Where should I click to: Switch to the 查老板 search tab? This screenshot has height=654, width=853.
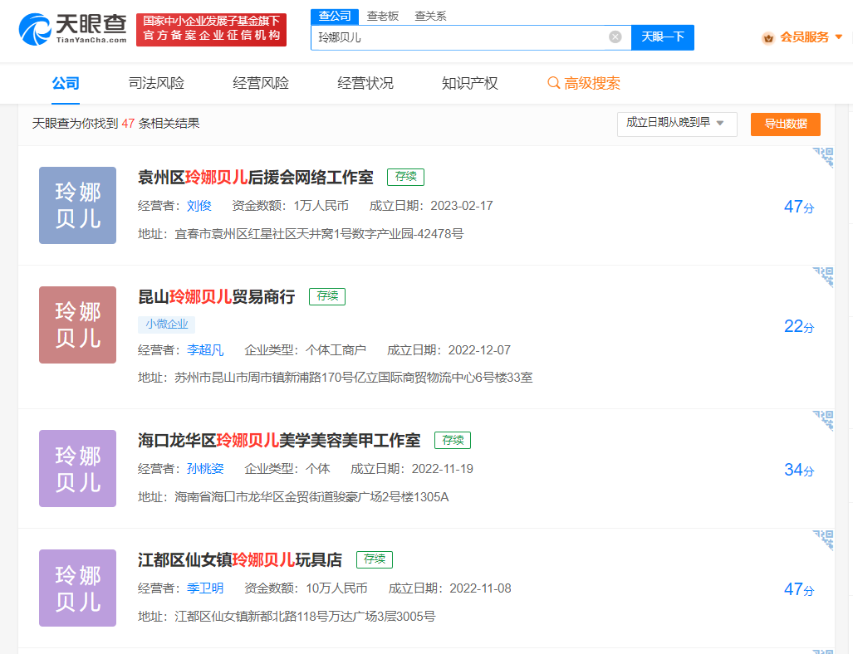click(383, 16)
